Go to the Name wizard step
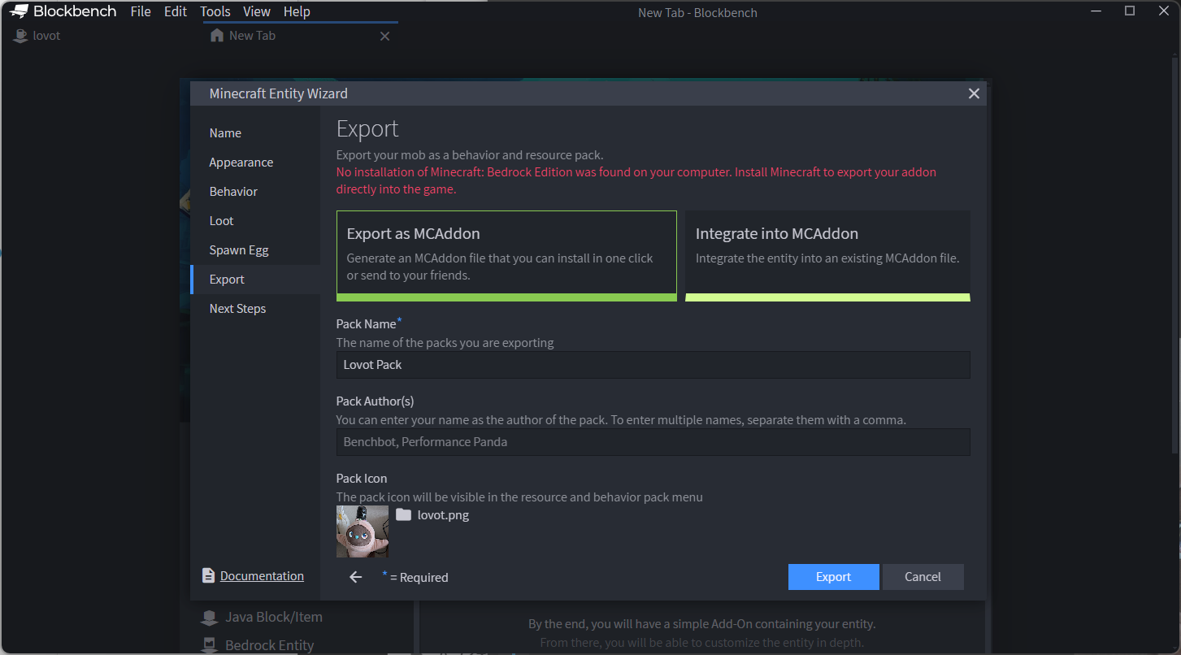The height and width of the screenshot is (655, 1181). click(255, 133)
